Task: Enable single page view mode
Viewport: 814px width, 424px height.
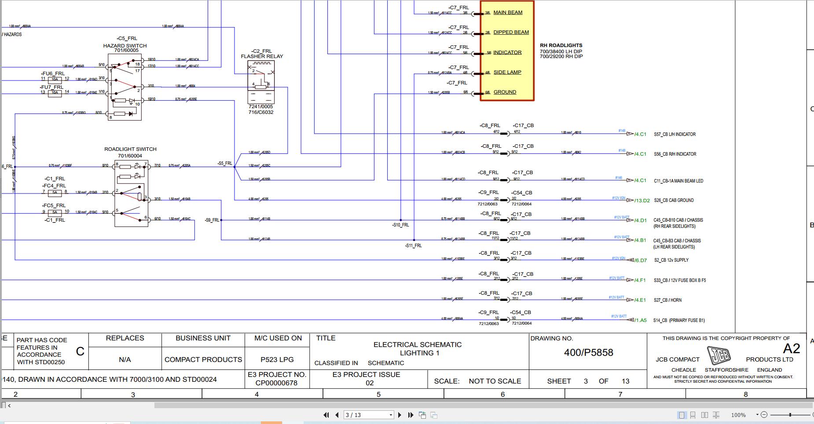Action: 682,414
